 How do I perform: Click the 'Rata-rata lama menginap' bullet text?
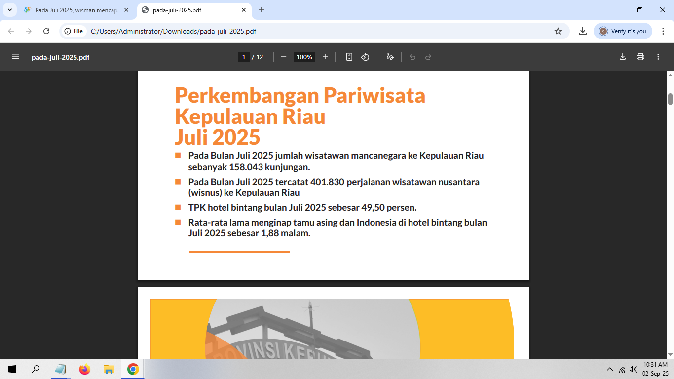(337, 227)
